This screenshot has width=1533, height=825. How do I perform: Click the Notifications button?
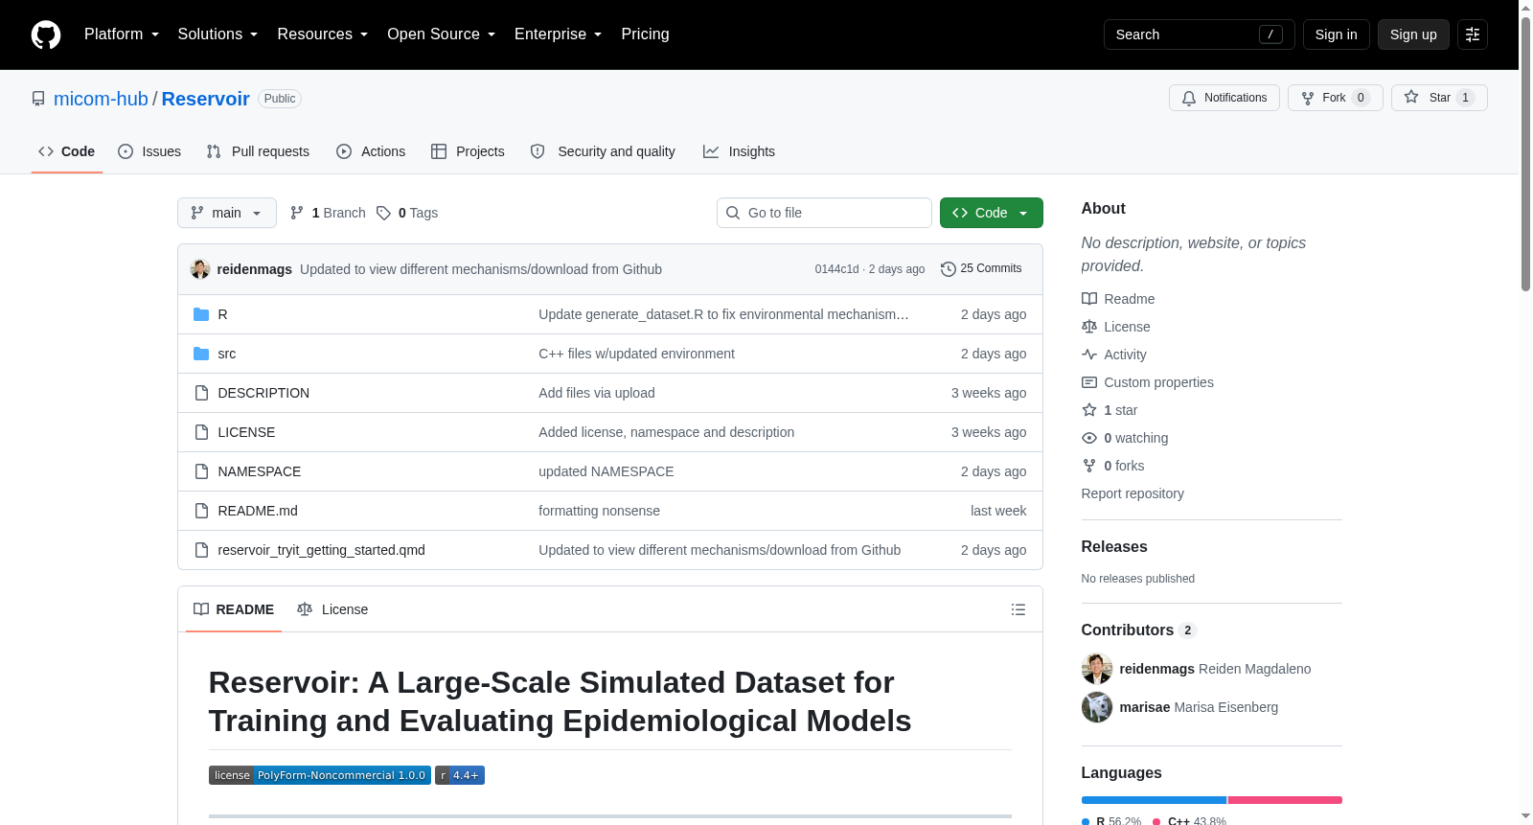tap(1224, 98)
